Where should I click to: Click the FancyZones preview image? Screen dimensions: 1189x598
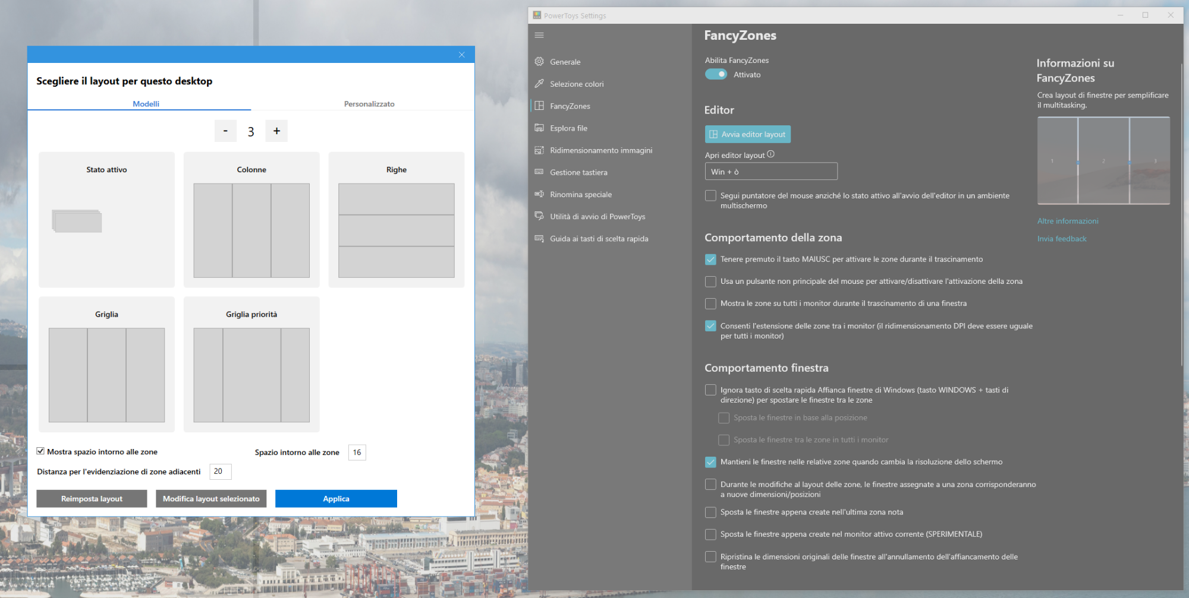[1103, 161]
